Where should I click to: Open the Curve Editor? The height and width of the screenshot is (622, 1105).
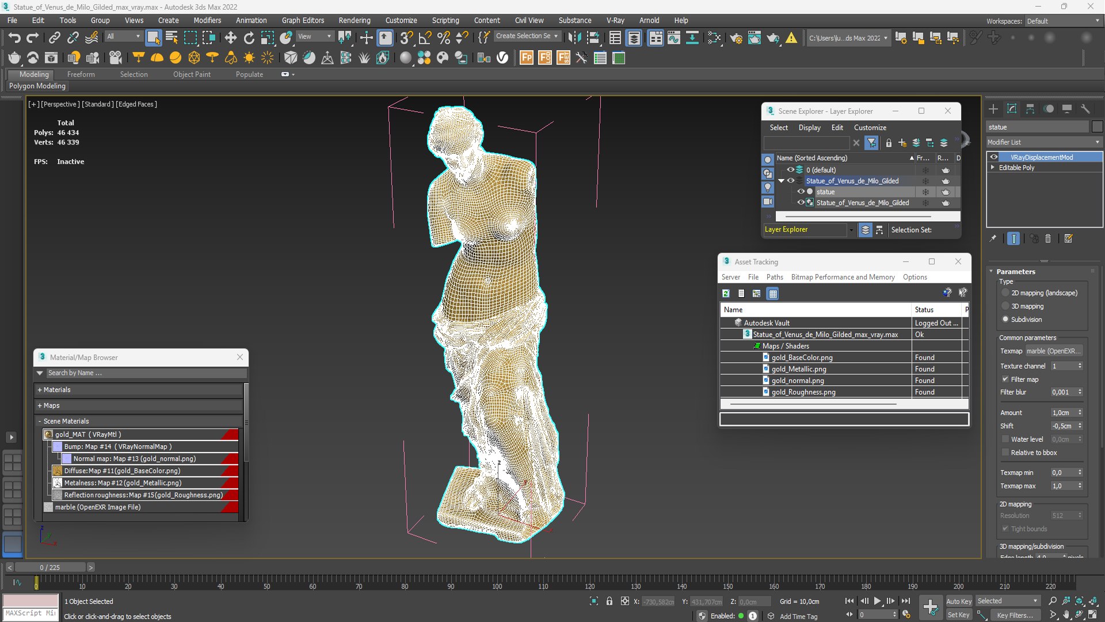pyautogui.click(x=673, y=38)
